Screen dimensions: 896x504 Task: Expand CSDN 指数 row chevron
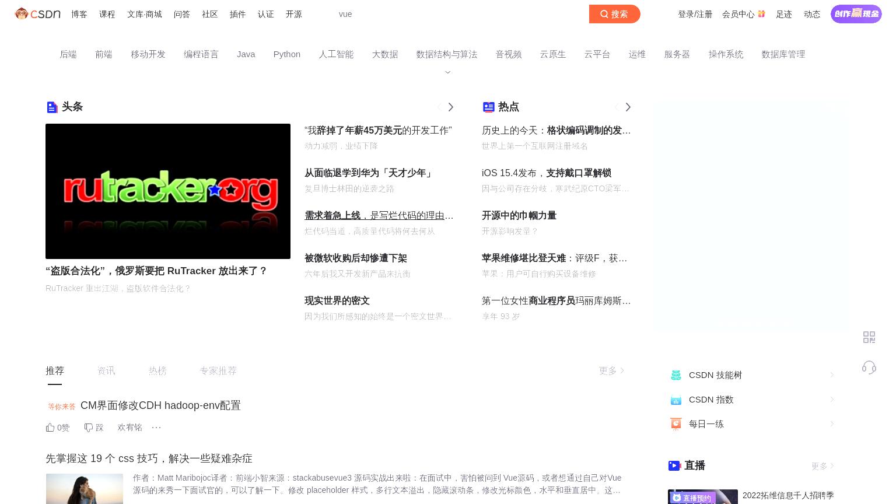point(832,400)
